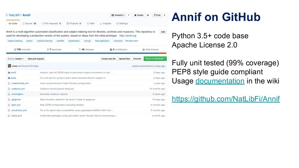Open the Clone or download dropdown
The image size is (299, 168).
point(155,59)
